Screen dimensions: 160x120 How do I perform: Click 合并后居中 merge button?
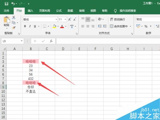pos(119,26)
